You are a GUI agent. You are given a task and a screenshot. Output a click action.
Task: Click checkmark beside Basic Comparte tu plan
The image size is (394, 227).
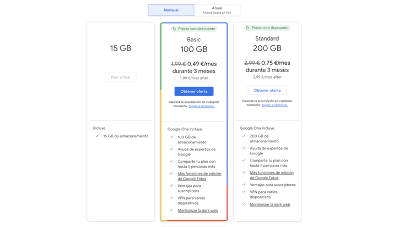point(171,161)
